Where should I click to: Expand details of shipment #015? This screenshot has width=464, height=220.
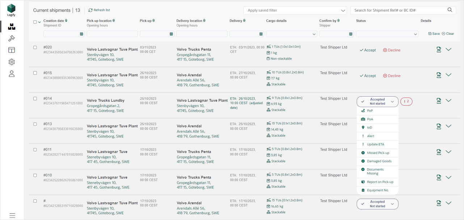coord(448,75)
